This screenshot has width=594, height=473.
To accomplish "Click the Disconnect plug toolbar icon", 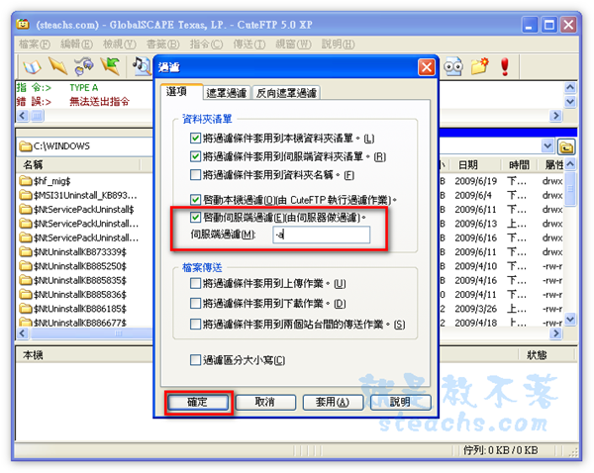I will click(84, 66).
